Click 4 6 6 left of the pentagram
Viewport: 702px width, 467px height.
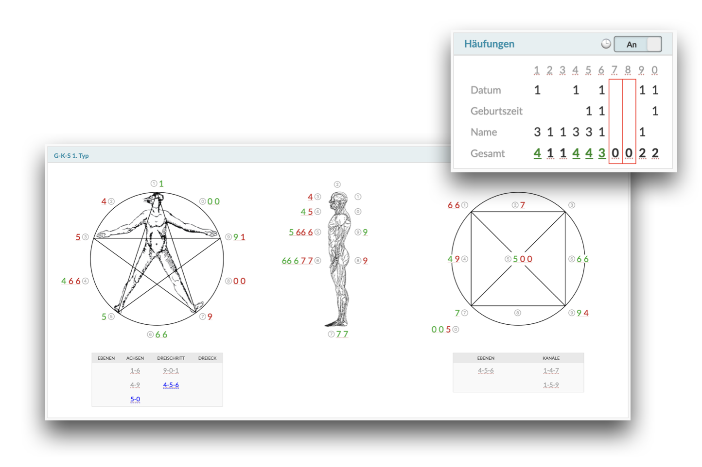tap(71, 281)
